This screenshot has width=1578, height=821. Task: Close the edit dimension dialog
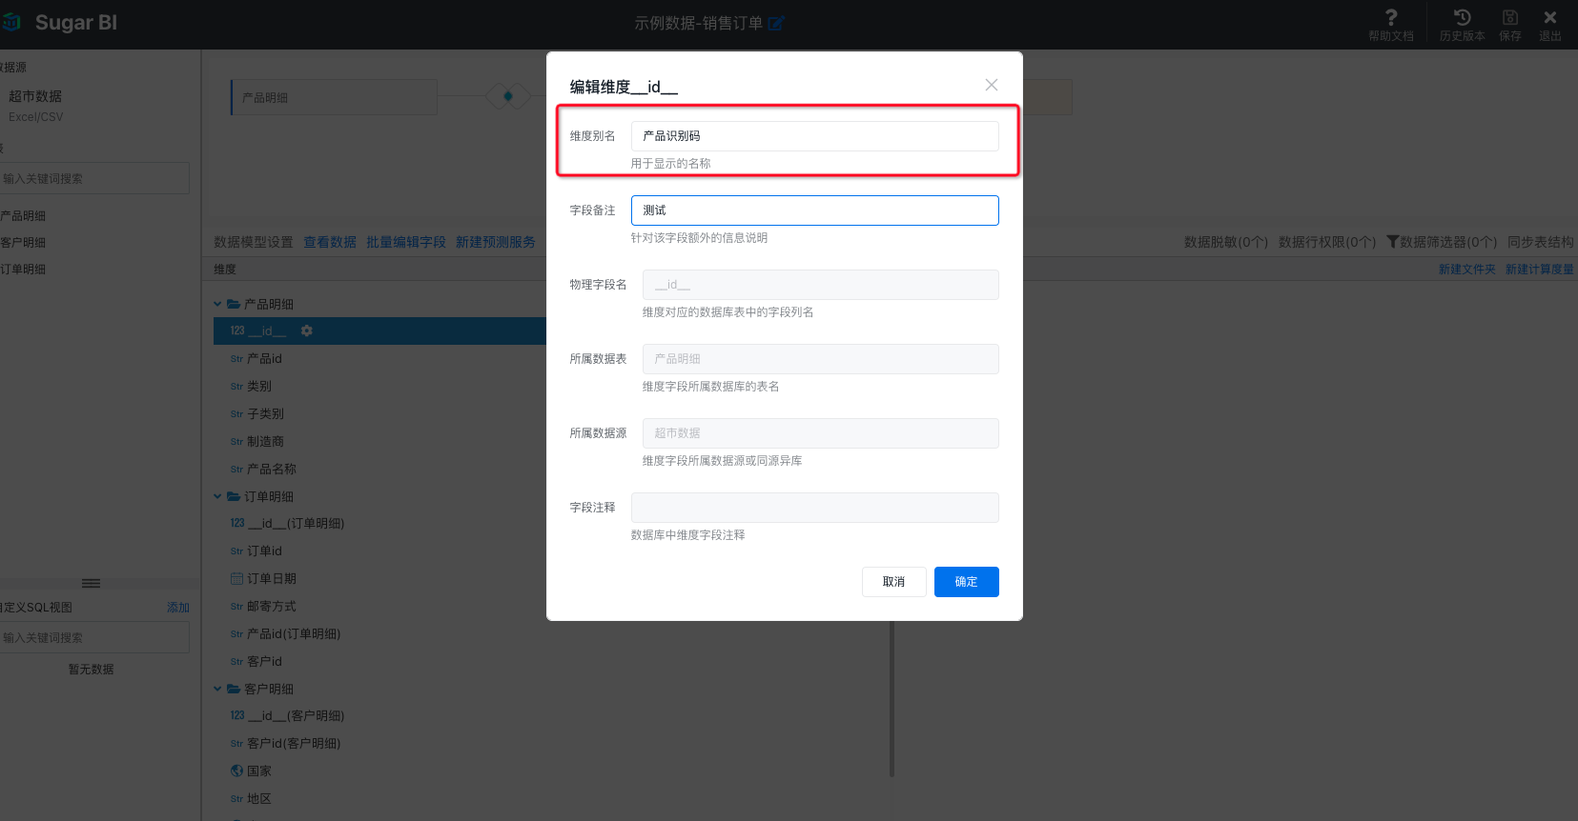pyautogui.click(x=992, y=85)
